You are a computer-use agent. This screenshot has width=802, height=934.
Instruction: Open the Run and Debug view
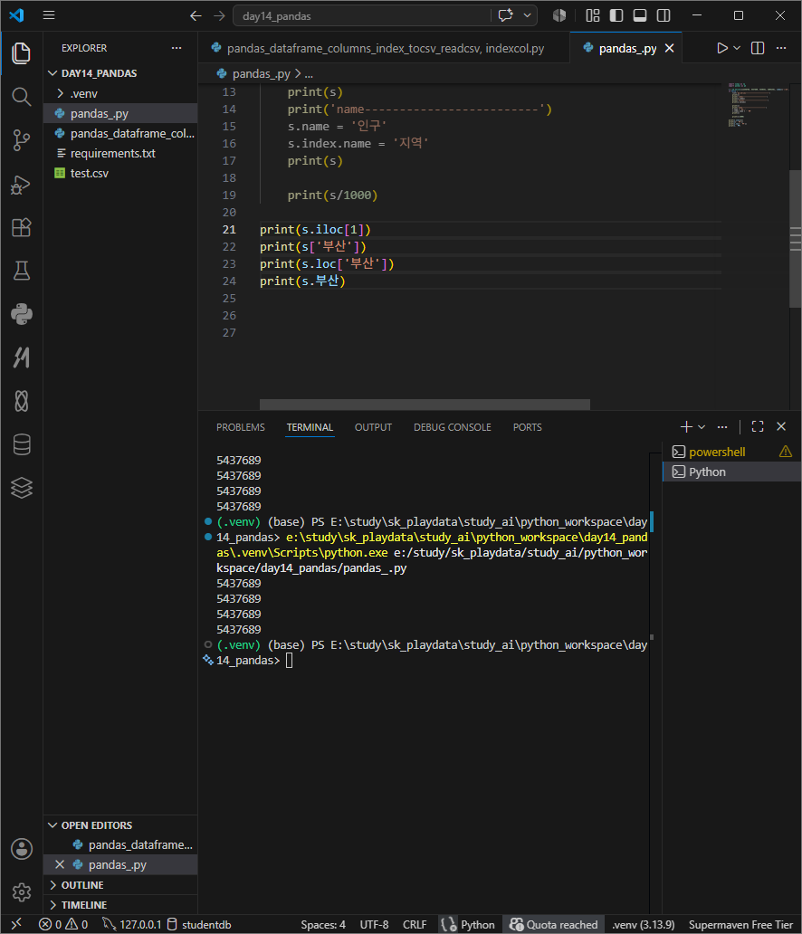[x=22, y=184]
